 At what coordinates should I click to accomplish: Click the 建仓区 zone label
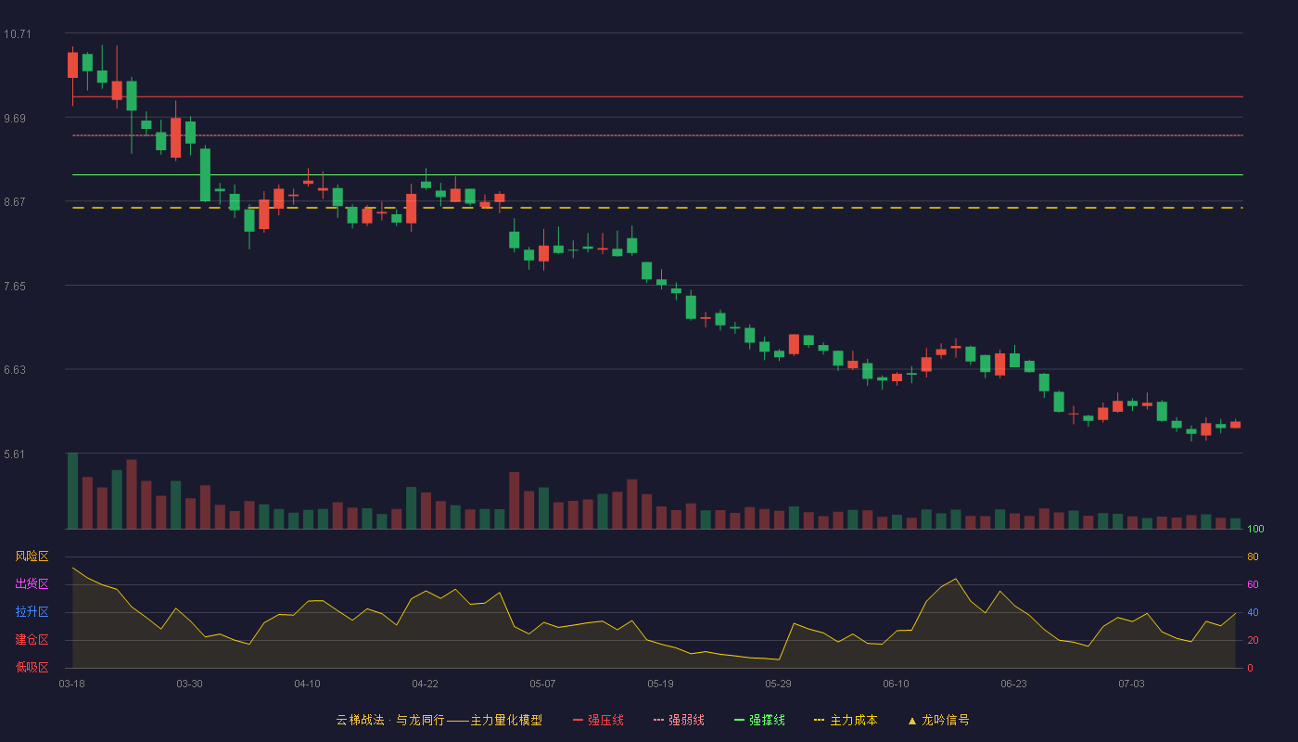coord(32,640)
